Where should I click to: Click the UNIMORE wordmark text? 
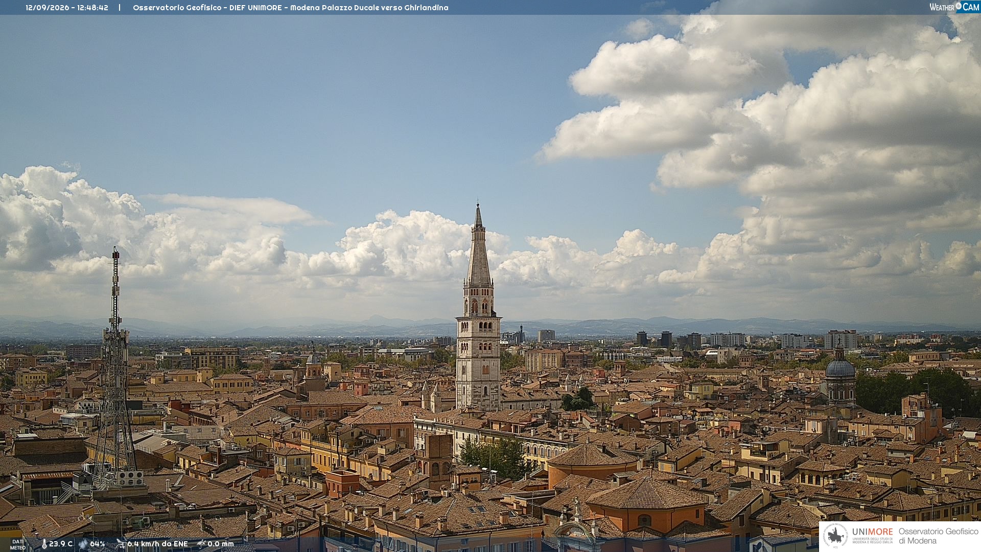point(872,532)
